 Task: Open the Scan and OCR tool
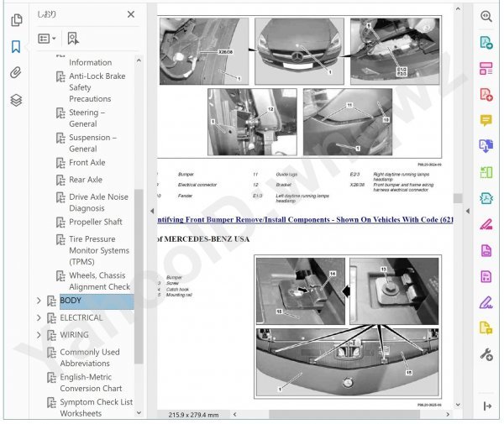click(486, 198)
